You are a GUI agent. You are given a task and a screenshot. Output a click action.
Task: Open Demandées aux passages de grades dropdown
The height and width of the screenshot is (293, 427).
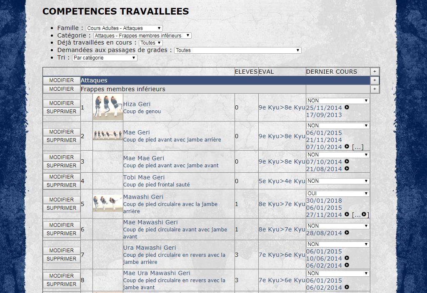point(237,50)
